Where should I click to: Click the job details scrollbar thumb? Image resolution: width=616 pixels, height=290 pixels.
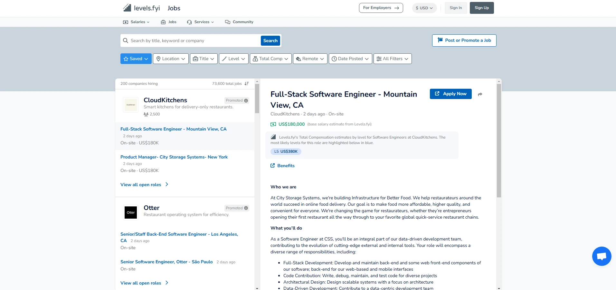499,140
